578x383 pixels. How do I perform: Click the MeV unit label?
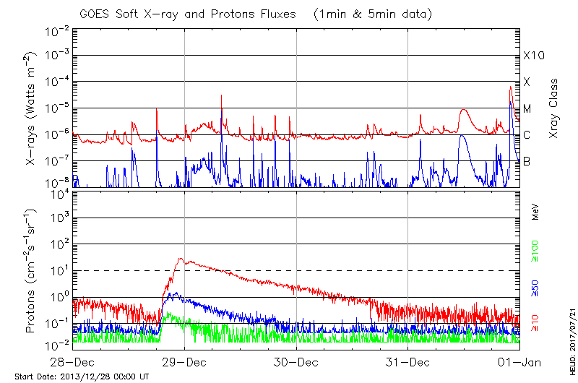point(536,212)
